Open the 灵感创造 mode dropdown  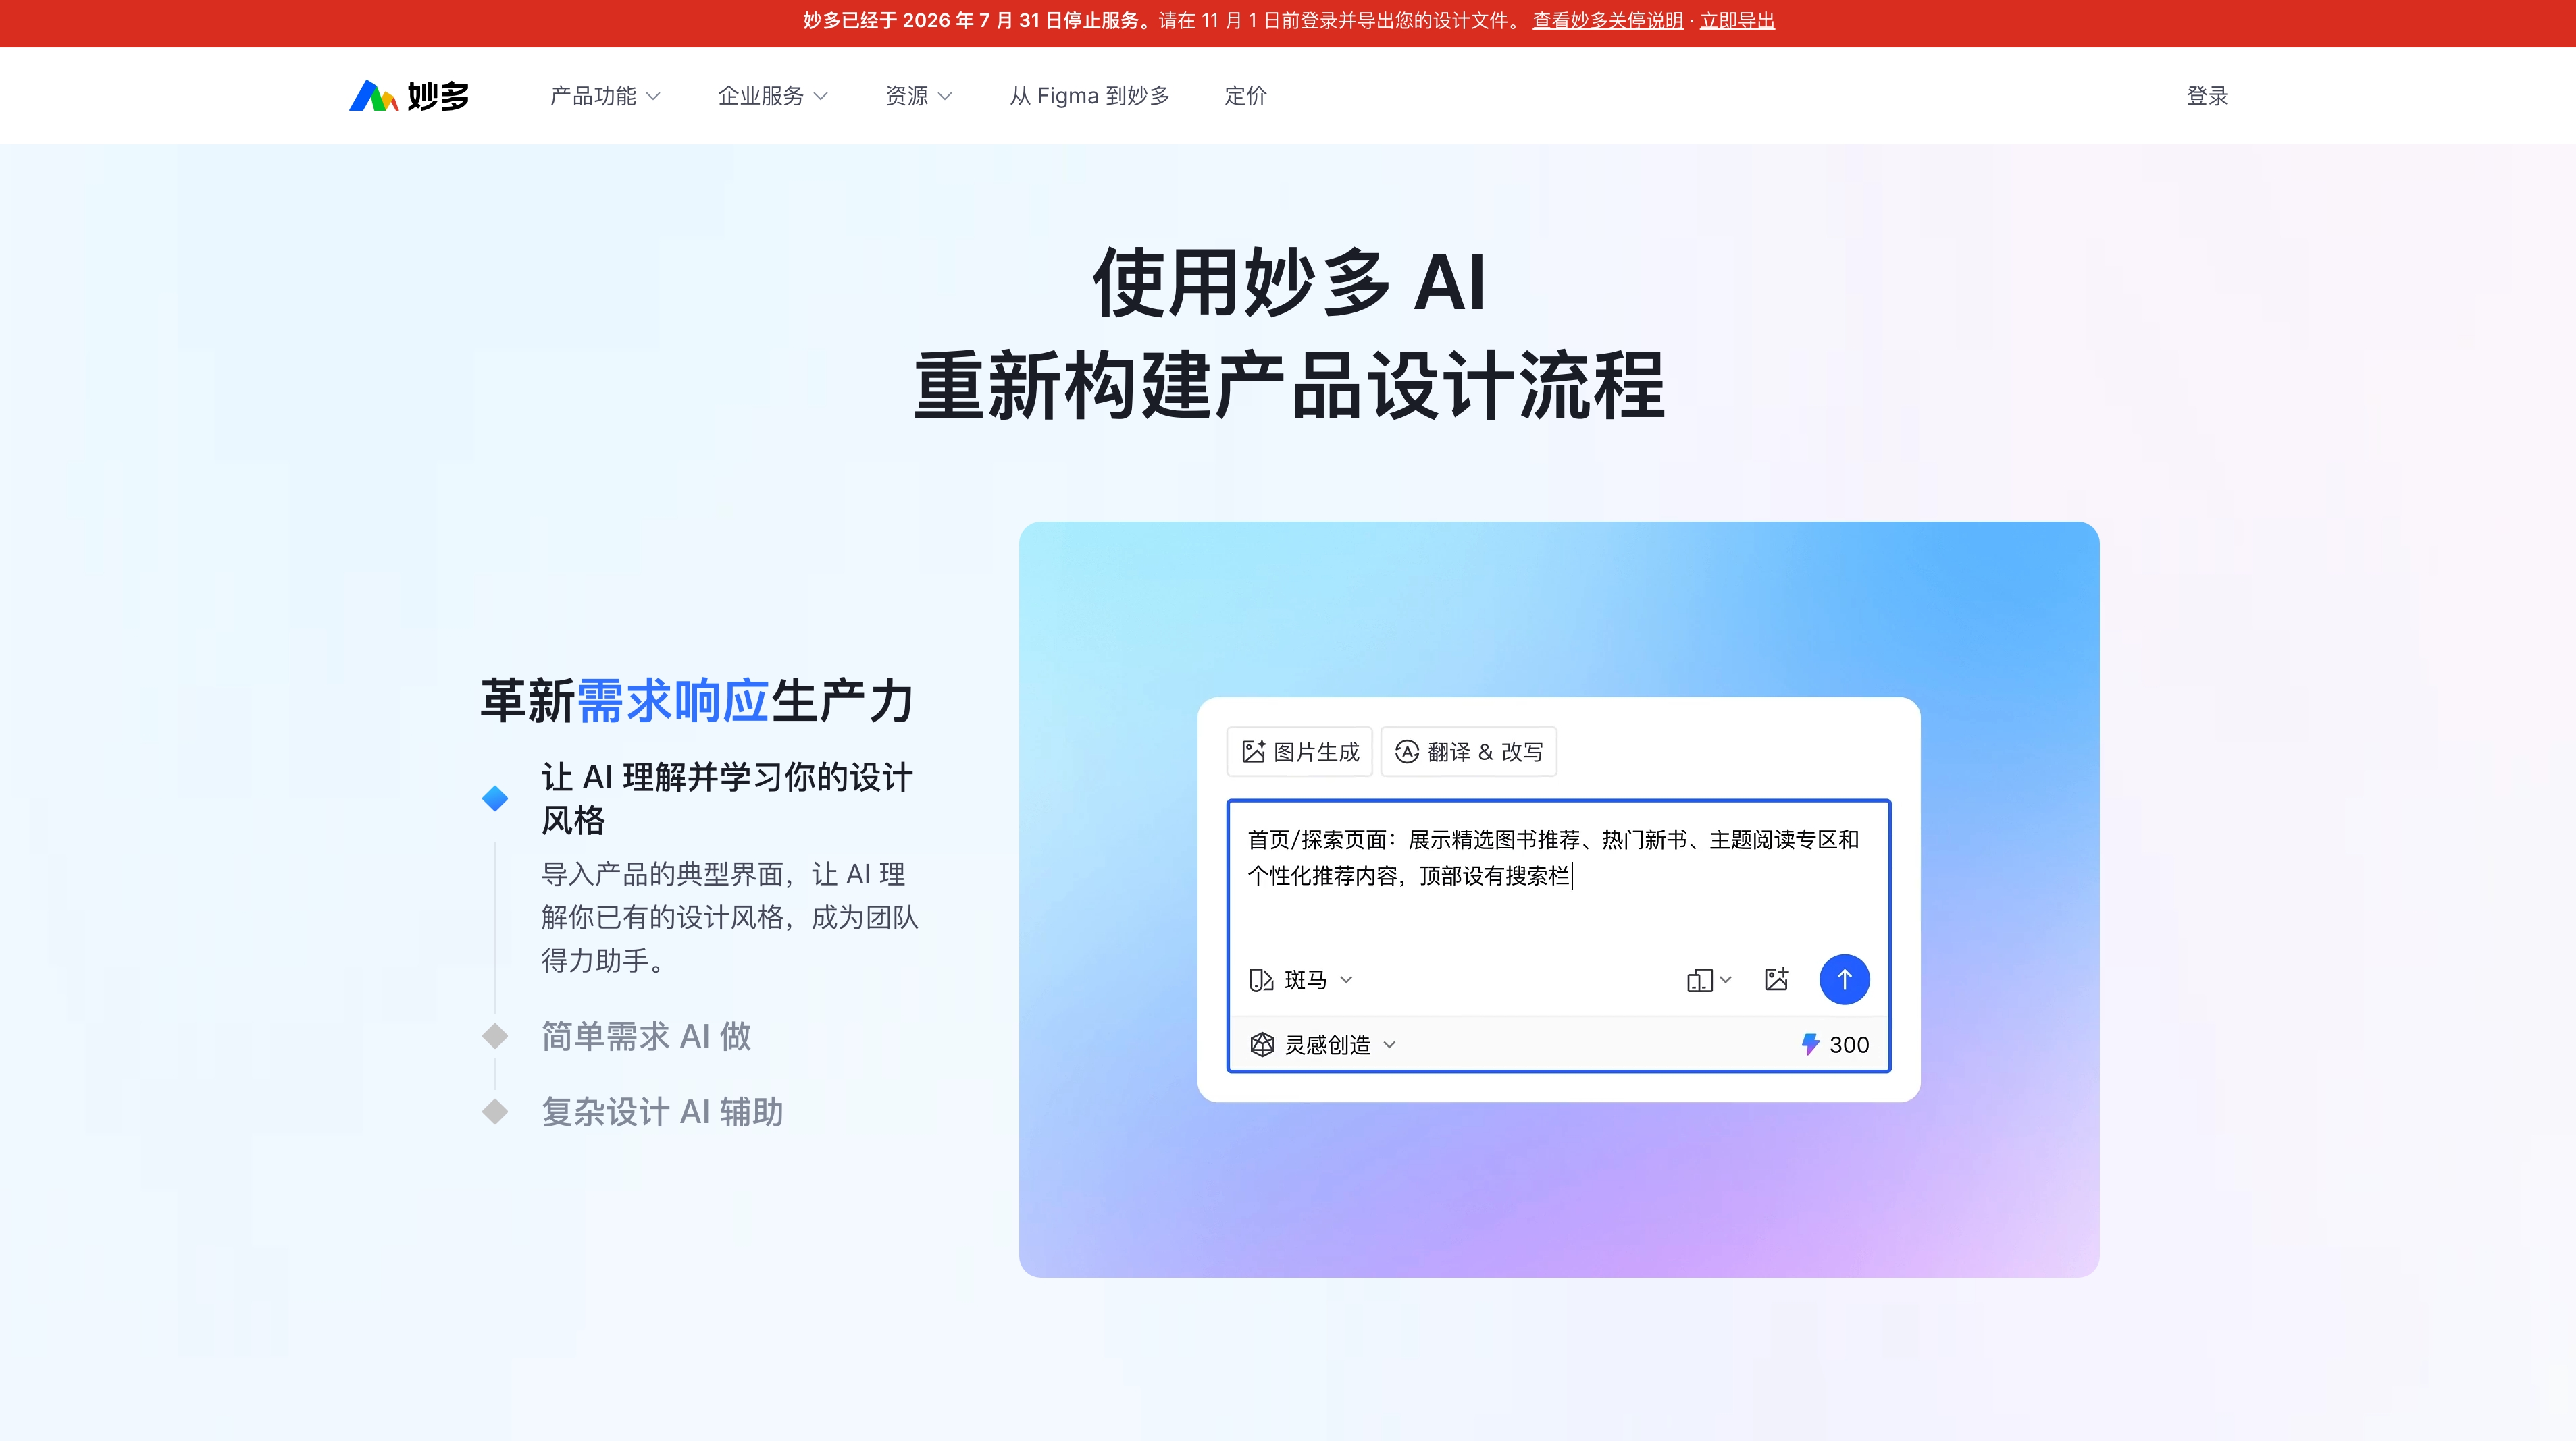(1323, 1044)
